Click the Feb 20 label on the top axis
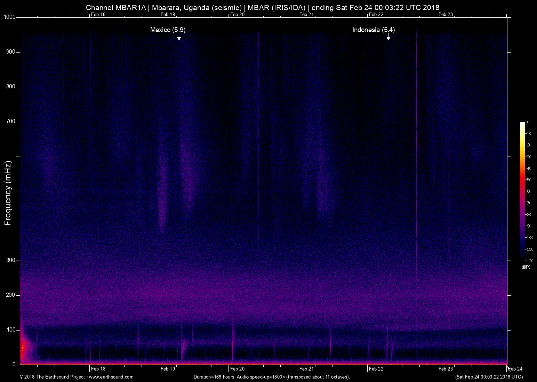The width and height of the screenshot is (537, 382). (237, 14)
